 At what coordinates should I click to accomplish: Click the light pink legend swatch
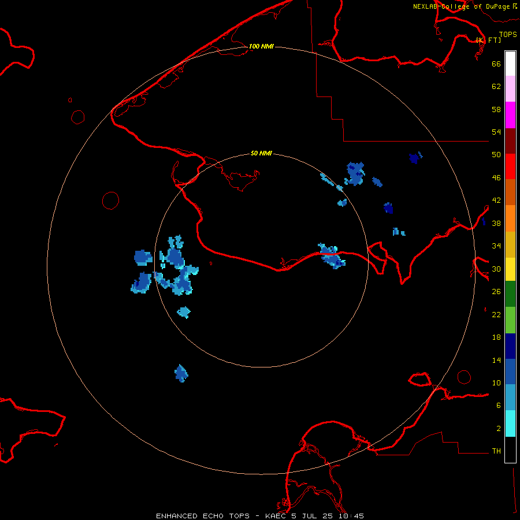point(510,88)
